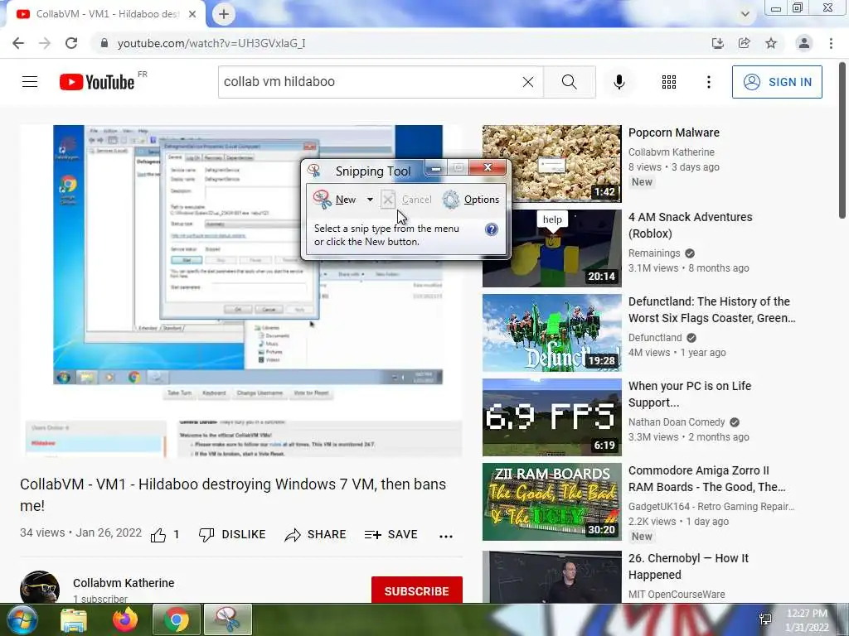Switch to Chrome in taskbar
Viewport: 849px width, 636px height.
(x=177, y=619)
